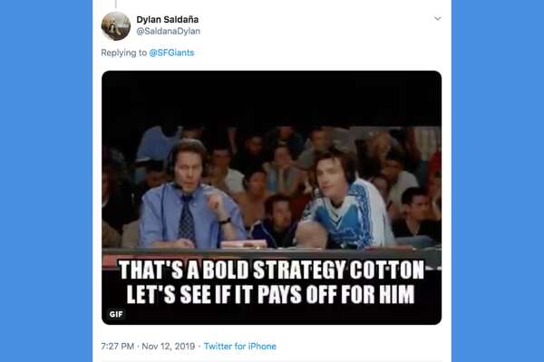This screenshot has width=544, height=362.
Task: Open the Twitter for iPhone source link
Action: 239,346
